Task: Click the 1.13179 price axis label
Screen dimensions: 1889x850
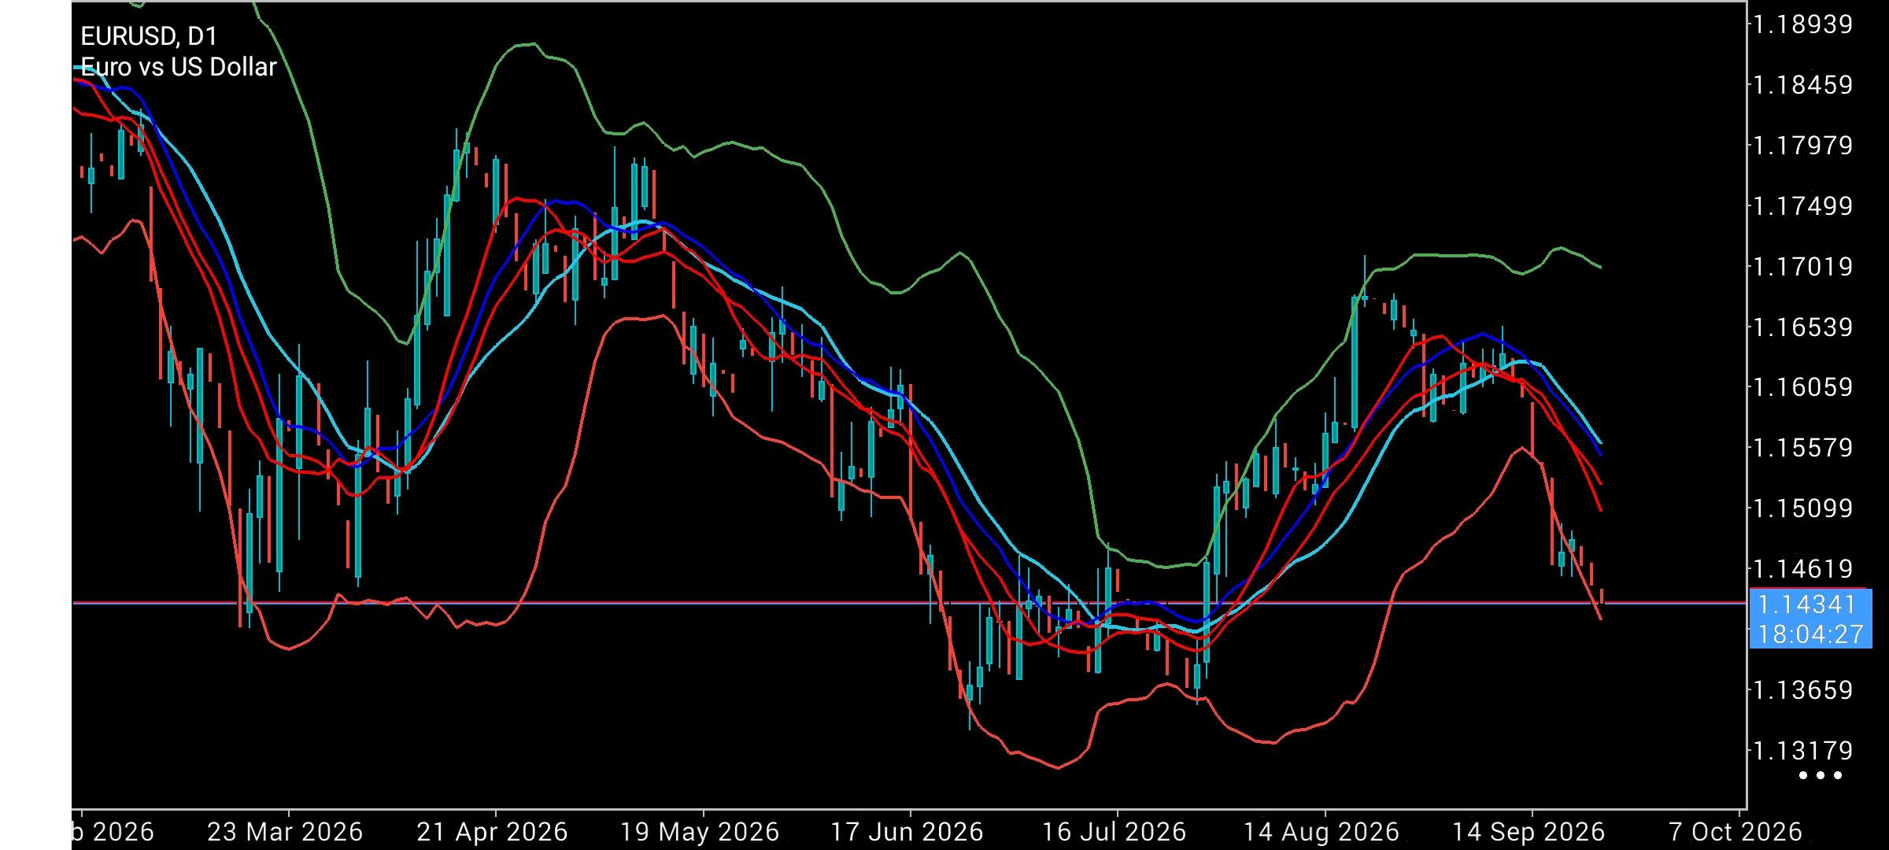Action: (1803, 751)
